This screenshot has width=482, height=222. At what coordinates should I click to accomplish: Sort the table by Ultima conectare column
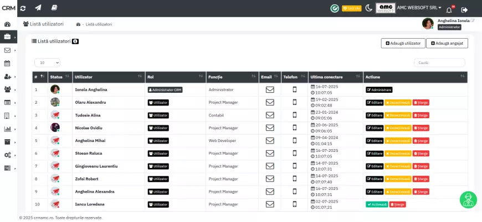point(334,77)
